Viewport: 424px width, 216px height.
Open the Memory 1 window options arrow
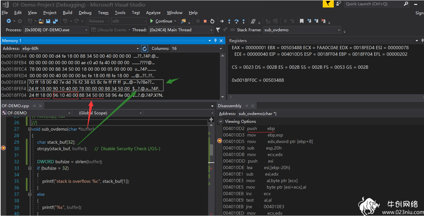tap(210, 41)
